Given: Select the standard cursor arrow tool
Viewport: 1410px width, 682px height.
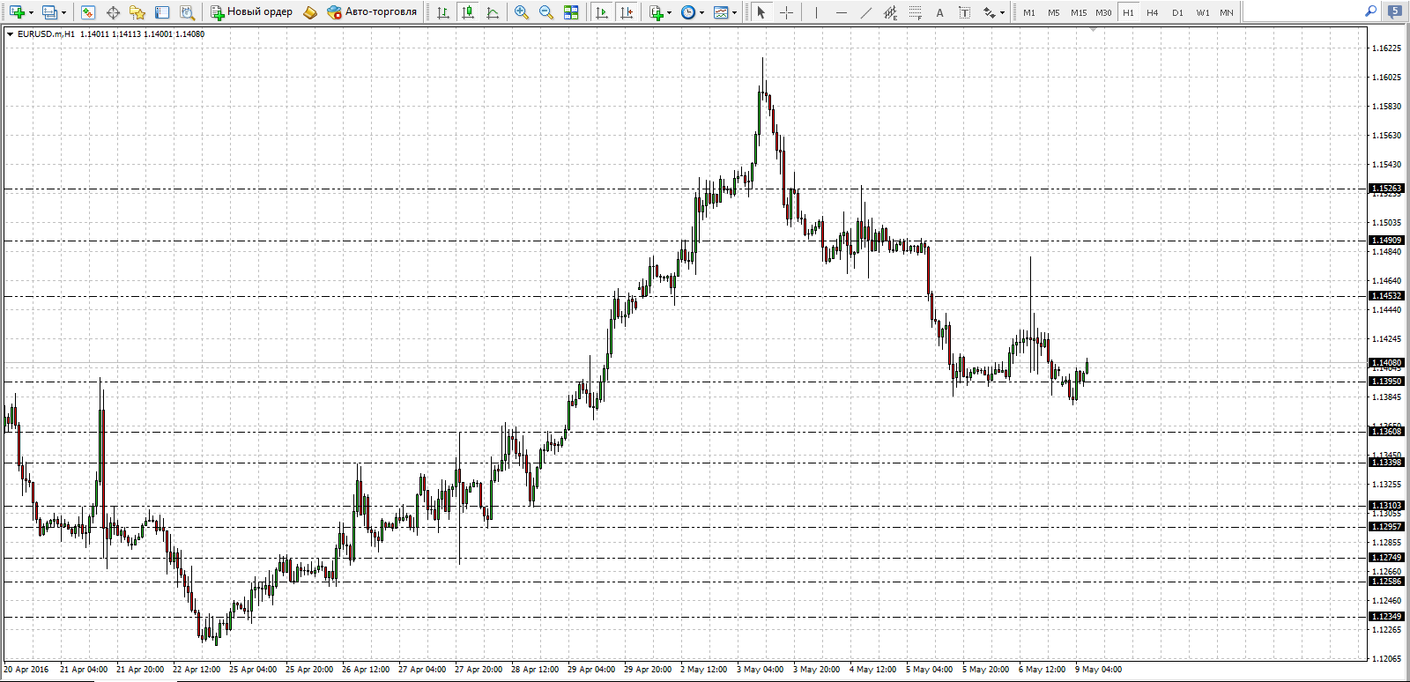Looking at the screenshot, I should (761, 12).
